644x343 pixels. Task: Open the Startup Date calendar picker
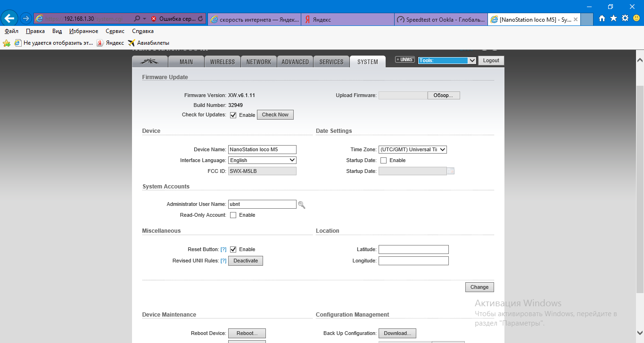[x=451, y=171]
